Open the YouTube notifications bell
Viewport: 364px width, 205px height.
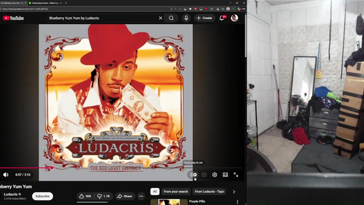click(222, 18)
